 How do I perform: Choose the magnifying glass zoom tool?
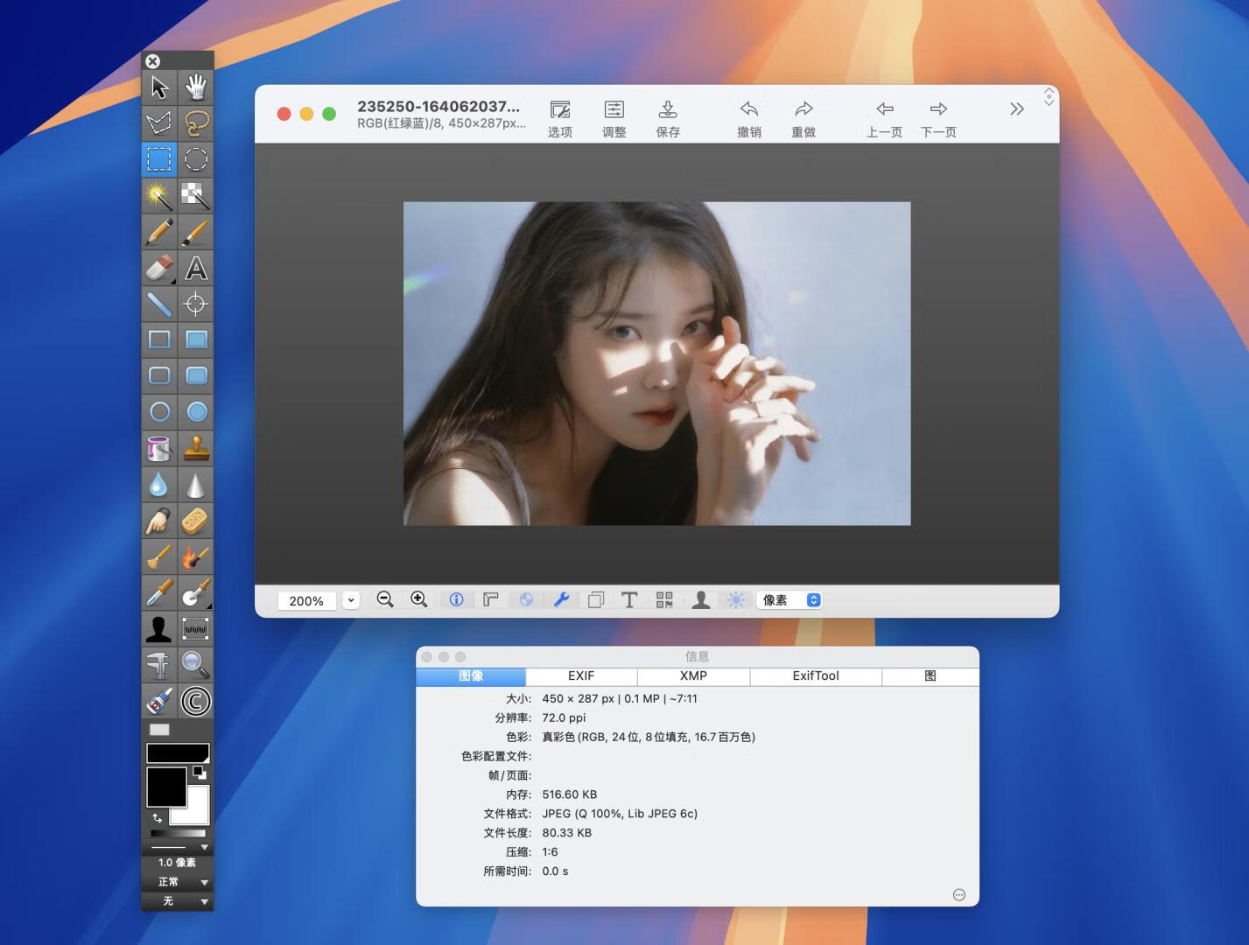pyautogui.click(x=196, y=665)
